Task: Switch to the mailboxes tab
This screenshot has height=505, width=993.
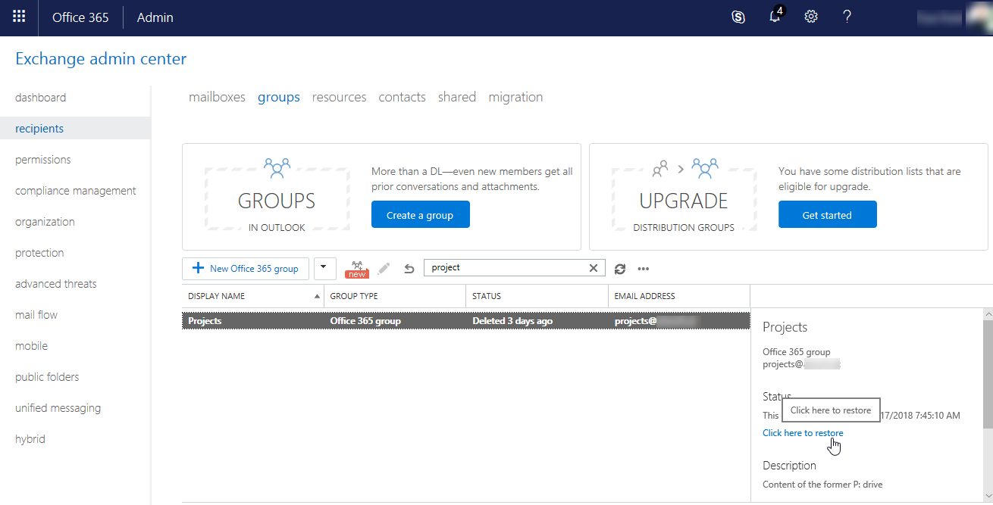Action: [x=217, y=97]
